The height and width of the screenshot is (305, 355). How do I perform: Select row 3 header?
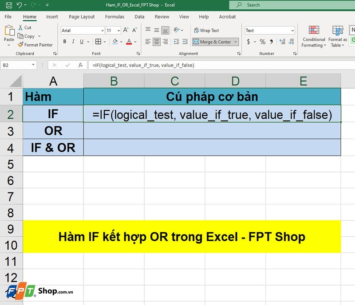[x=11, y=131]
